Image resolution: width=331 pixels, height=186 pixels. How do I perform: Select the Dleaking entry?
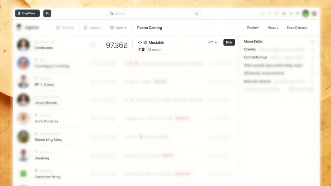[x=42, y=158]
